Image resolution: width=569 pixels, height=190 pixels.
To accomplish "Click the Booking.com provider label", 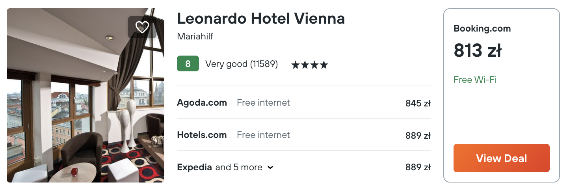I will tap(482, 28).
